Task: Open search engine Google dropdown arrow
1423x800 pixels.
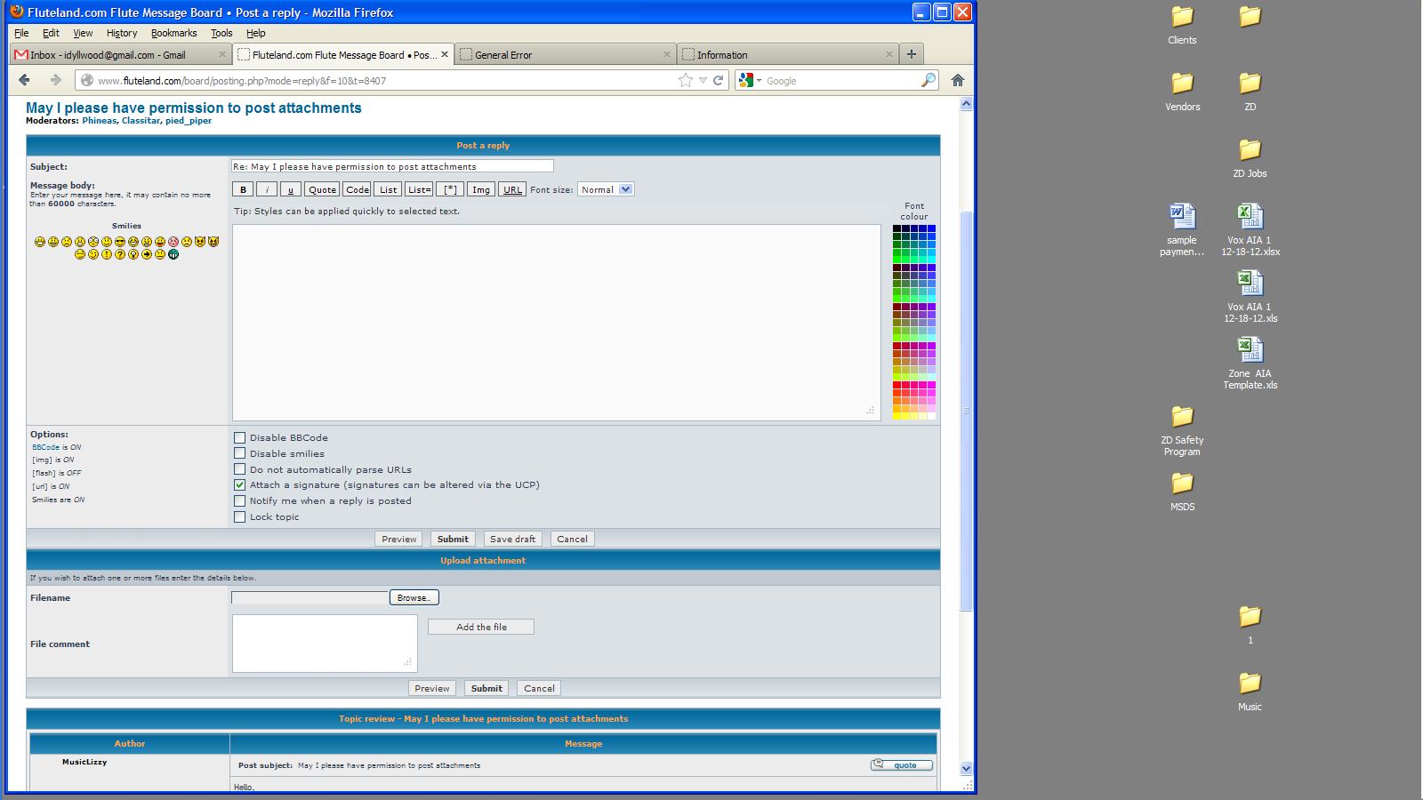Action: click(x=759, y=81)
